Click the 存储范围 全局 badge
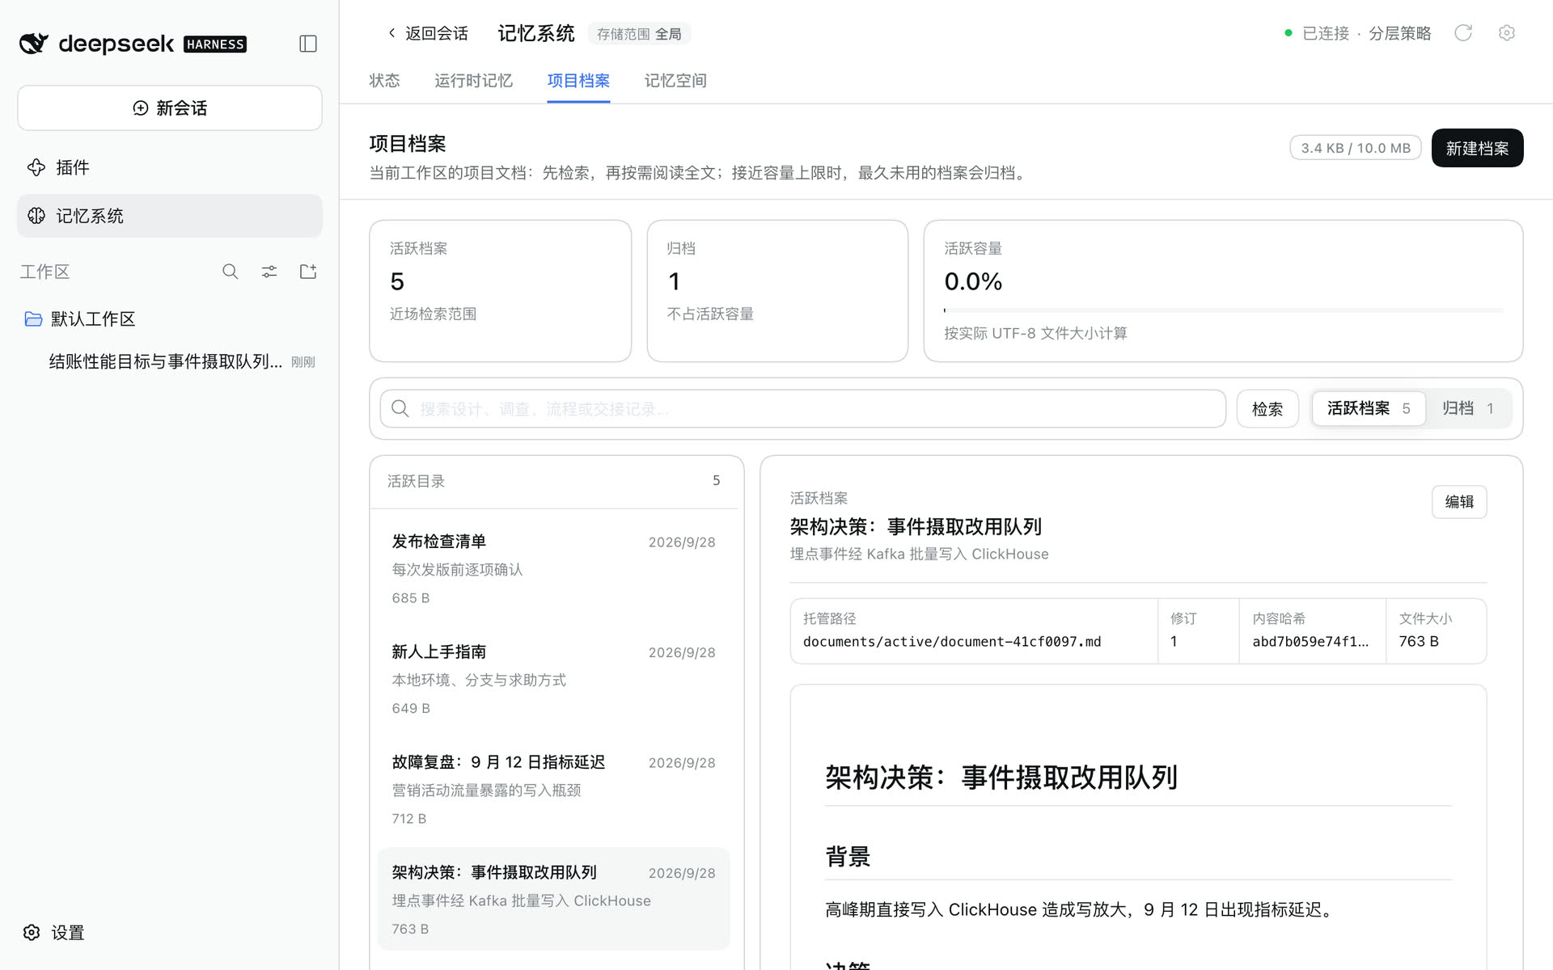 coord(639,34)
